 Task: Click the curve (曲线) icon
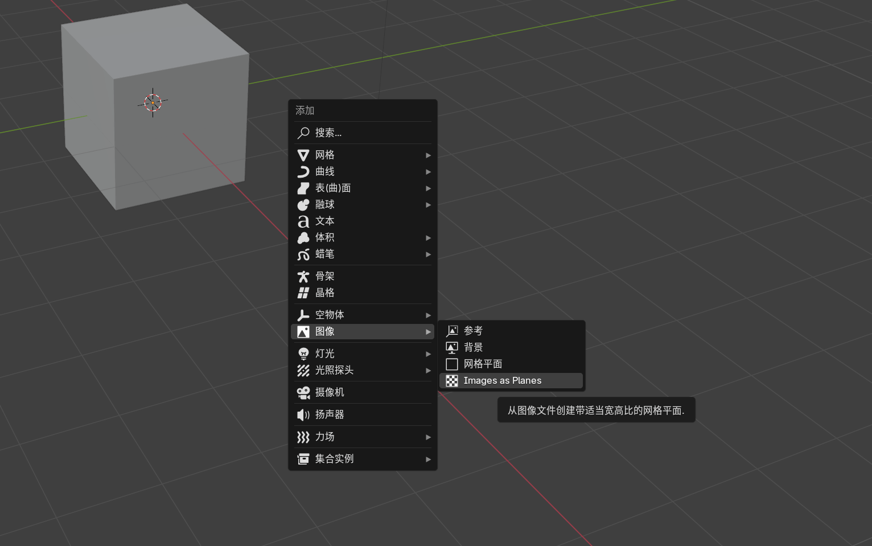coord(303,171)
